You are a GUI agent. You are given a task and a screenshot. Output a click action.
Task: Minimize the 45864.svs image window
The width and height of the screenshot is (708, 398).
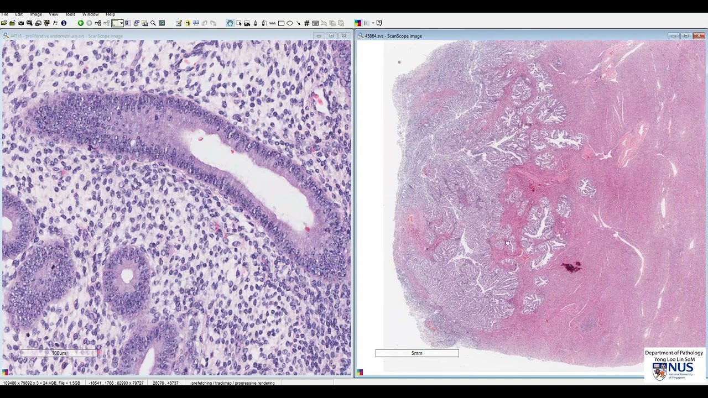tap(673, 36)
